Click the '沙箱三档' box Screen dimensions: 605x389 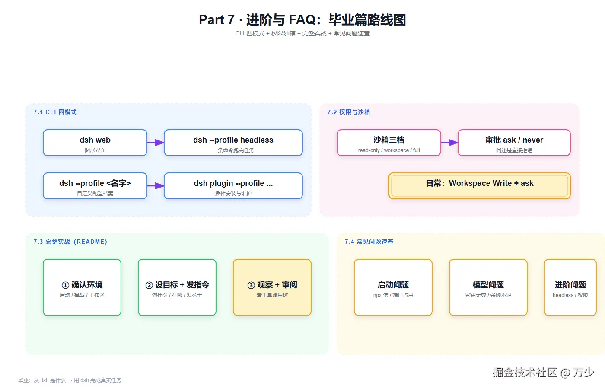pyautogui.click(x=389, y=143)
